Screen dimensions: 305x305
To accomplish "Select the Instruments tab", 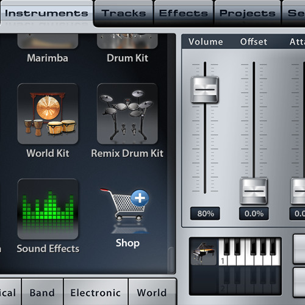I will click(46, 13).
